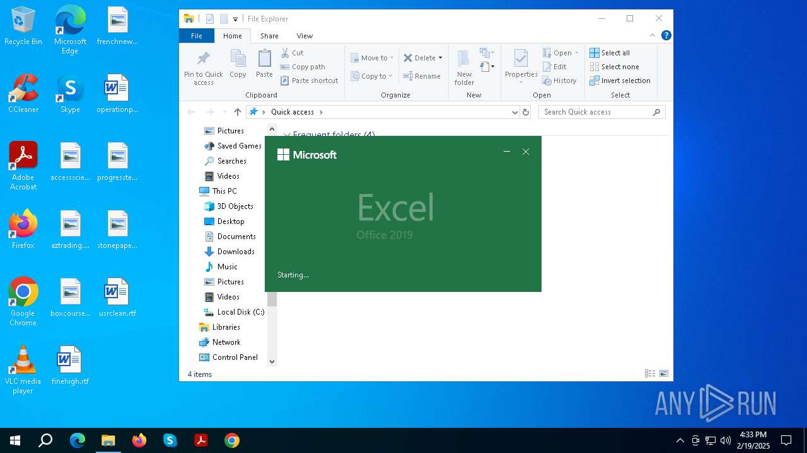Customize Quick Access Toolbar dropdown arrow
This screenshot has height=453, width=807.
[x=235, y=19]
